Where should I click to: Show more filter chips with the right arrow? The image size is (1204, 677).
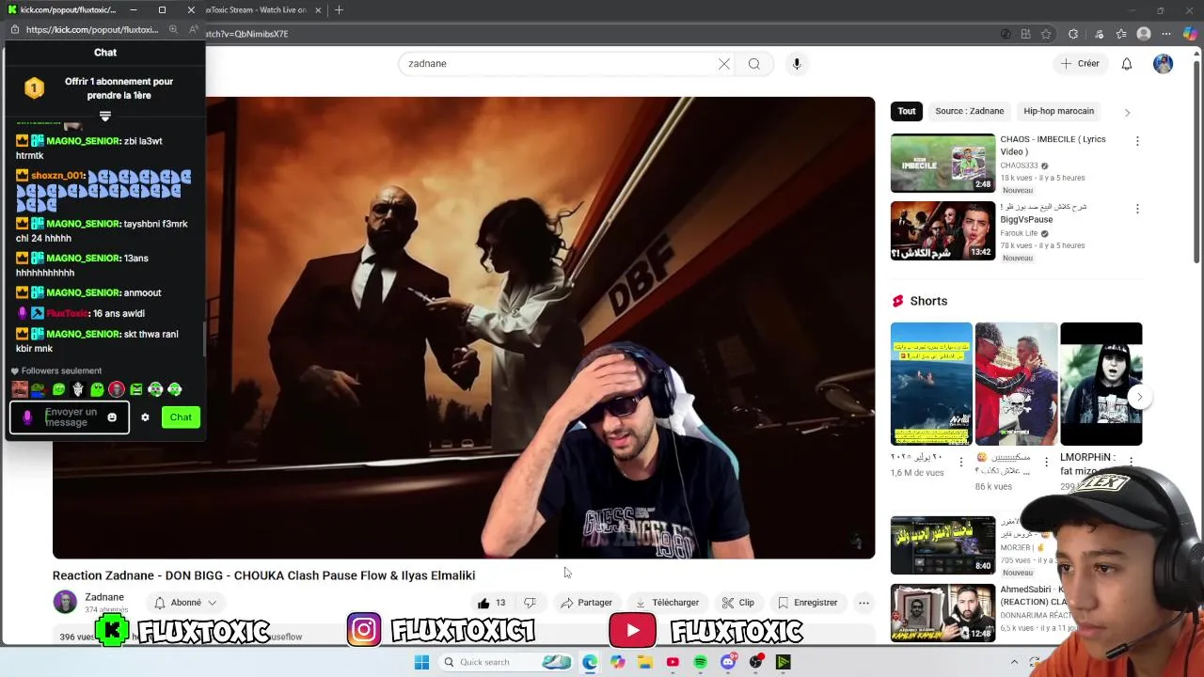pos(1127,112)
